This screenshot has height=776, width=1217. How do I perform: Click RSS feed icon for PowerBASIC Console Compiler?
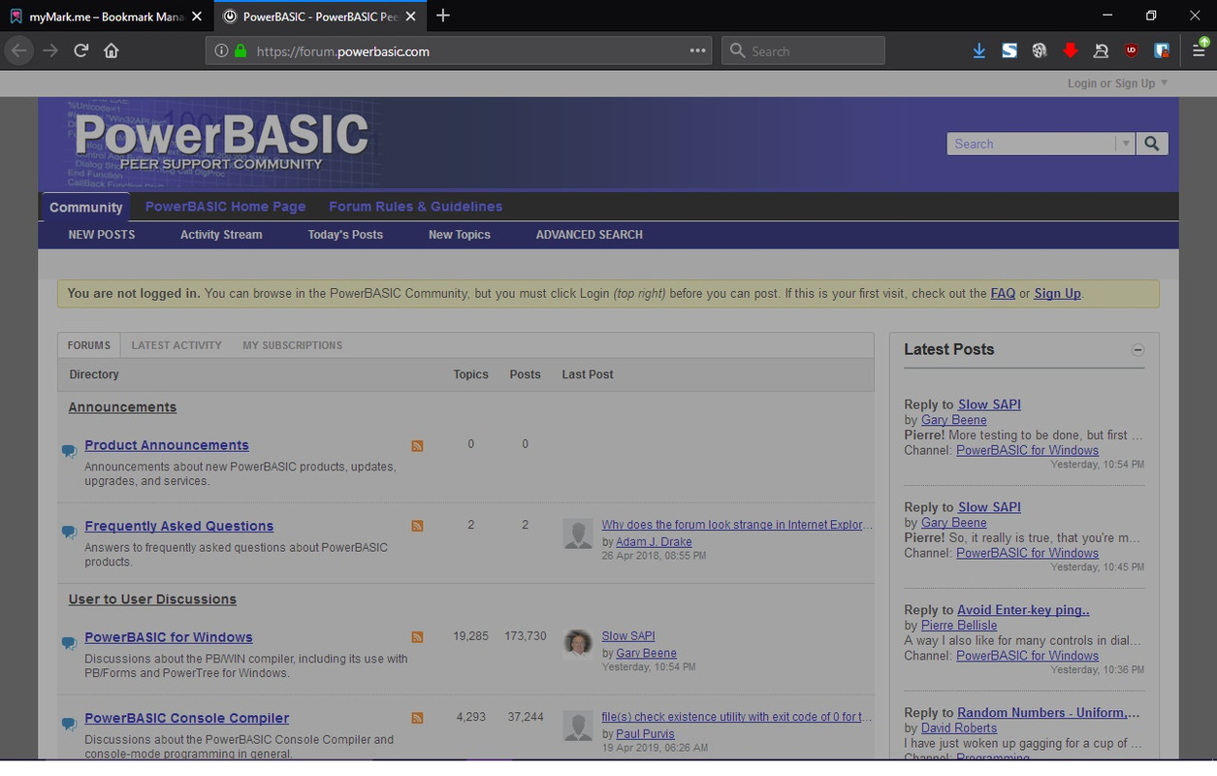tap(417, 718)
